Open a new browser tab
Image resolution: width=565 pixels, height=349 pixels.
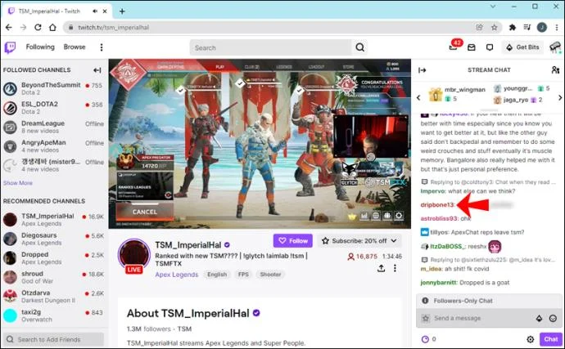coord(122,11)
